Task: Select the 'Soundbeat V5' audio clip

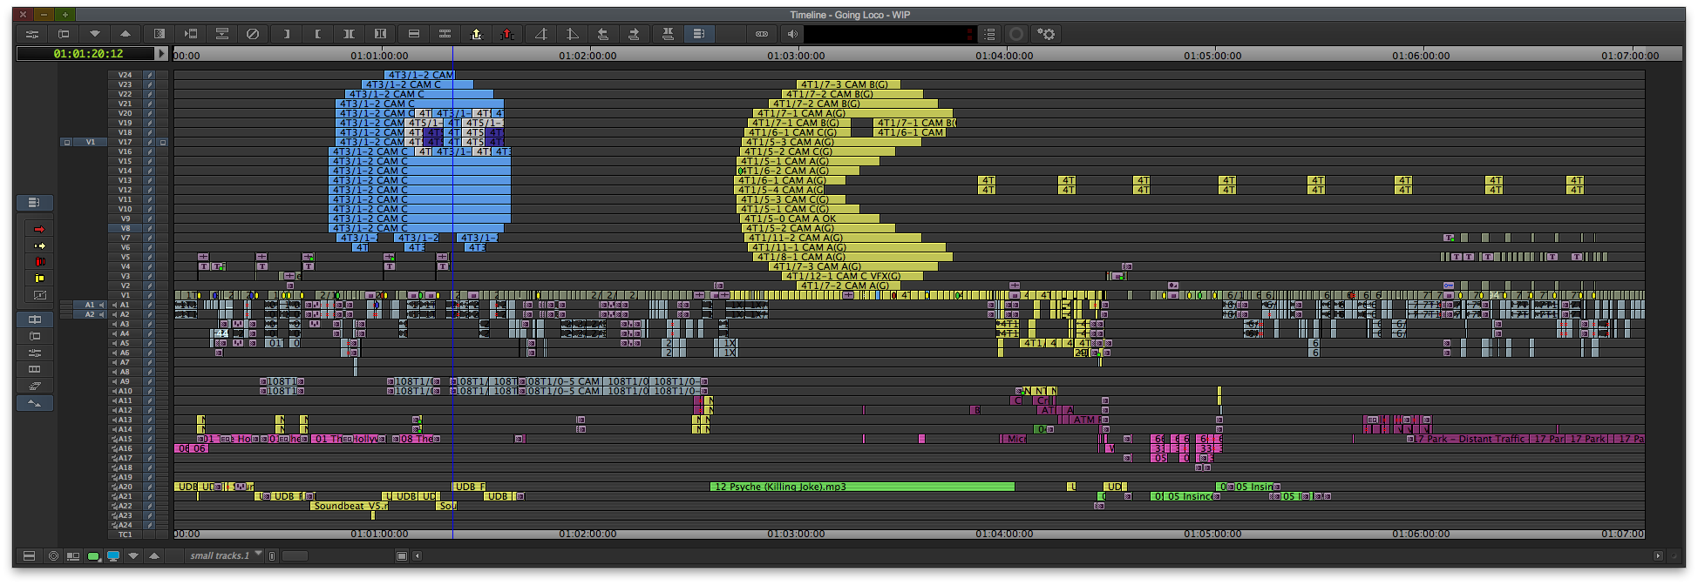Action: coord(349,506)
